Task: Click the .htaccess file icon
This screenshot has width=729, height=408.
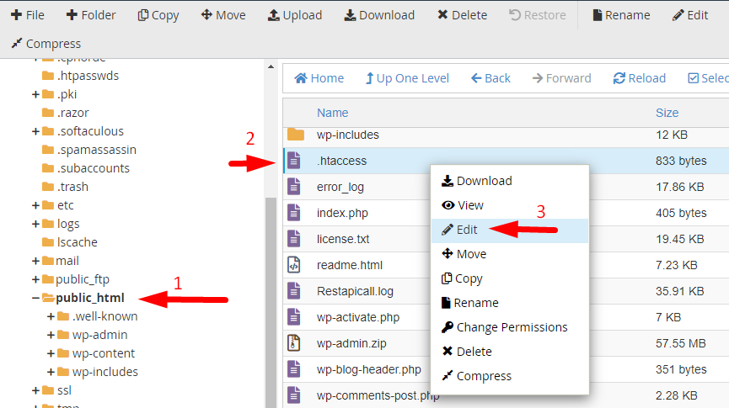Action: point(294,161)
